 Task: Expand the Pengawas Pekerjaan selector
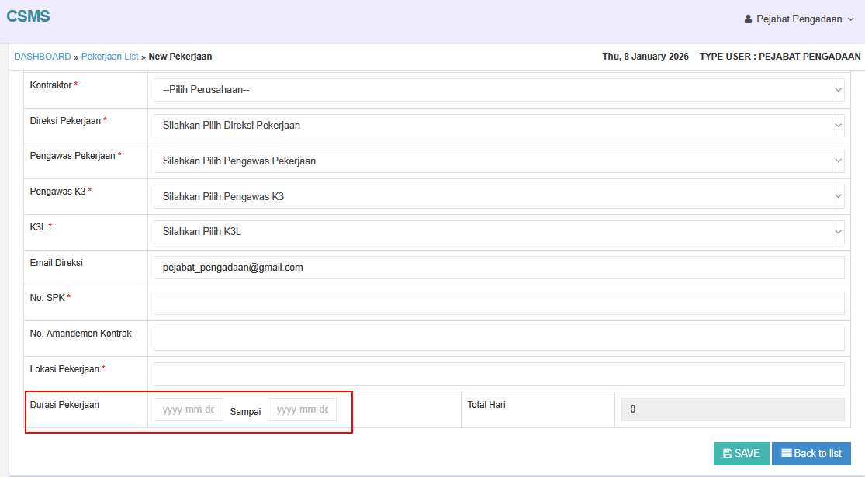tap(498, 161)
